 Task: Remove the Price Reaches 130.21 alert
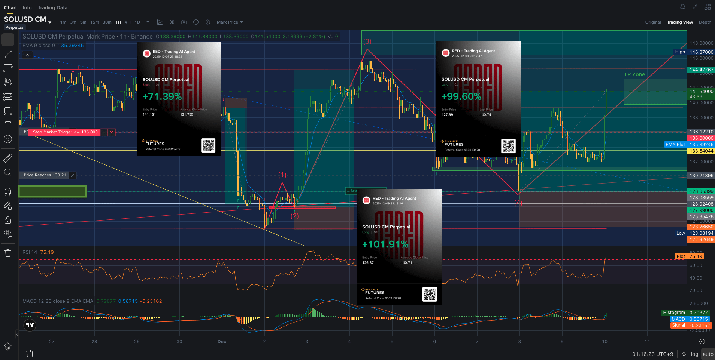[x=73, y=175]
